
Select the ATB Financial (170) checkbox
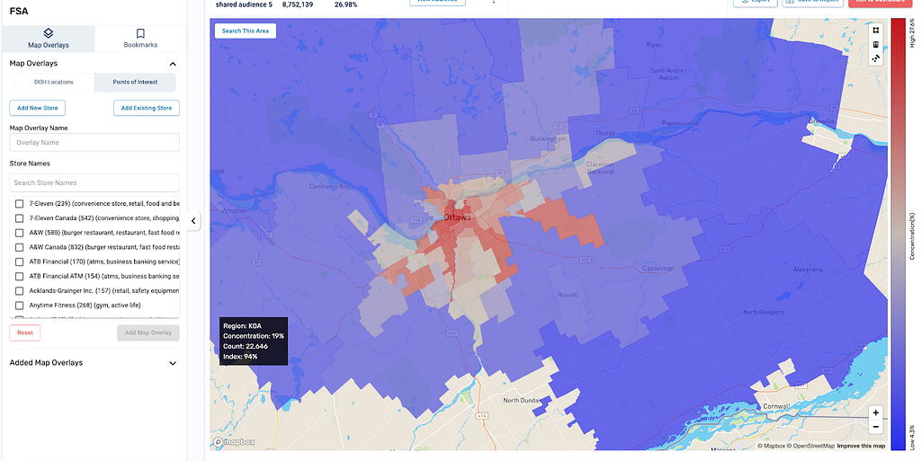(20, 262)
